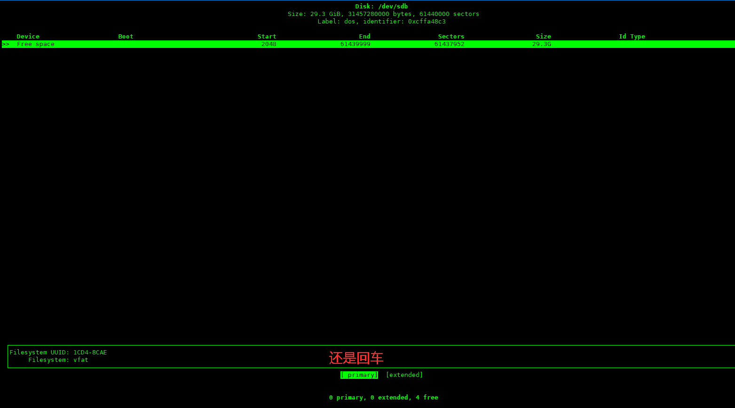Click start sector value 2048
The image size is (735, 408).
click(x=269, y=44)
